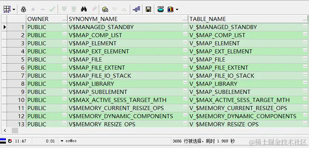This screenshot has height=148, width=309.
Task: Select the V$MAP_FILE_IO_STACK cell
Action: point(128,76)
